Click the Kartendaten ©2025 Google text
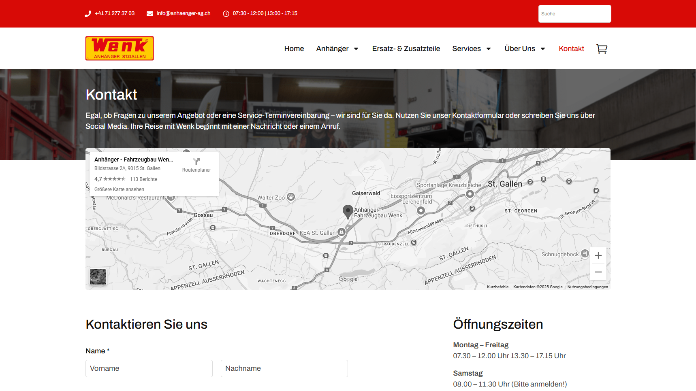 pyautogui.click(x=538, y=287)
